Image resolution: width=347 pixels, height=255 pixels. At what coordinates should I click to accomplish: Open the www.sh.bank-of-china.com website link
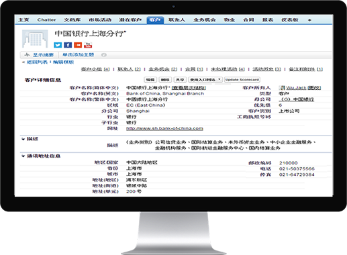pos(164,128)
